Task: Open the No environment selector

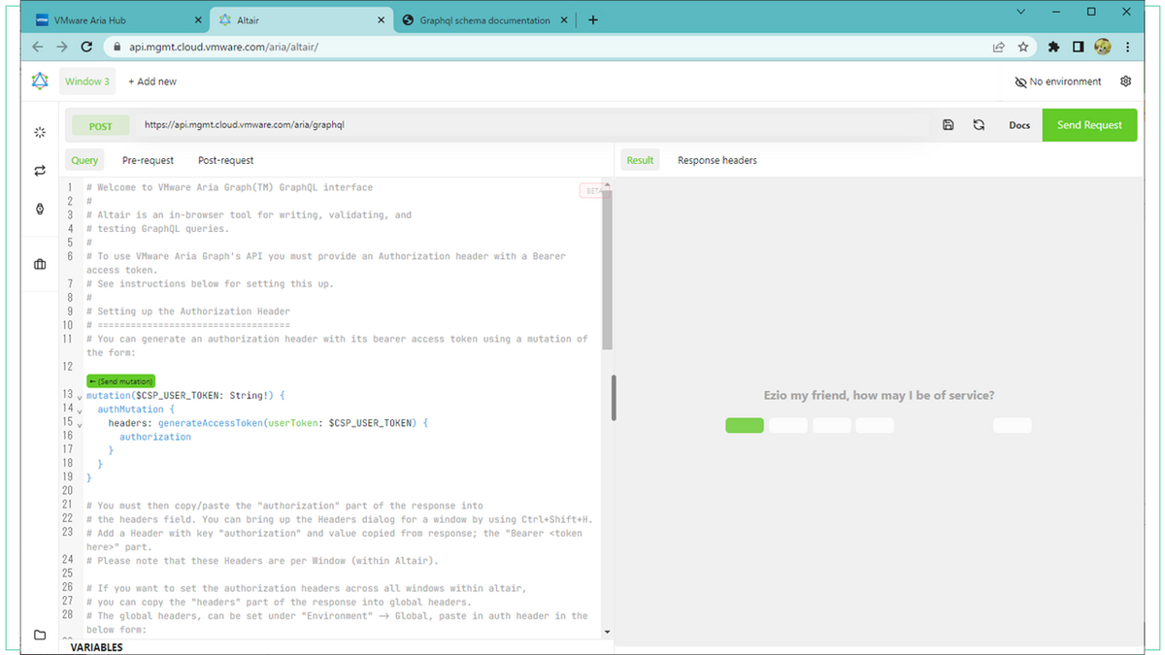Action: click(1058, 82)
